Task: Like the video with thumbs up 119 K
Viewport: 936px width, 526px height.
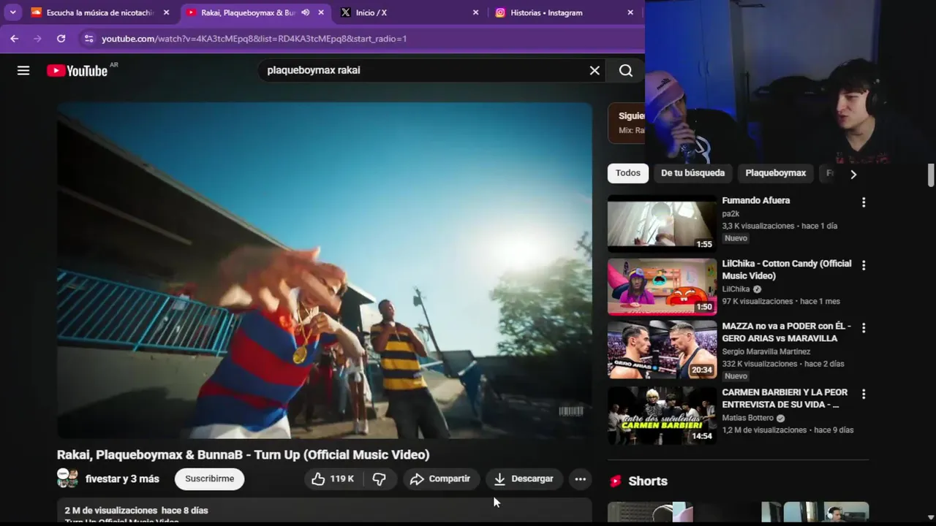Action: pyautogui.click(x=332, y=479)
